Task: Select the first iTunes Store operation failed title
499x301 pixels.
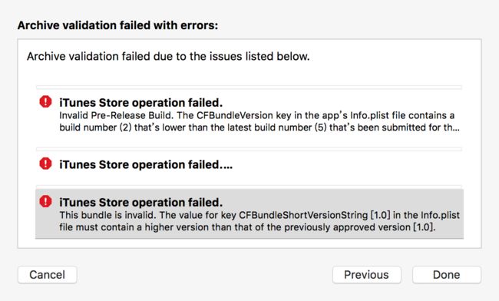Action: [x=140, y=103]
